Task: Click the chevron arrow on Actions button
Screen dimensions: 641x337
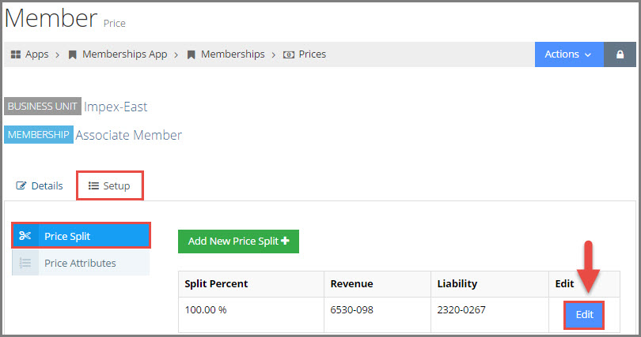Action: (588, 54)
